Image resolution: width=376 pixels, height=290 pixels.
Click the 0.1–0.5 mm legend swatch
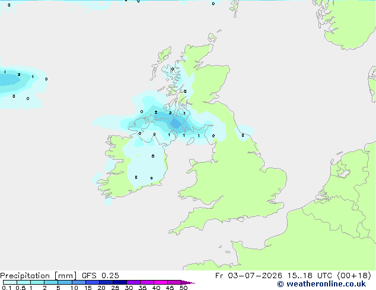10,282
